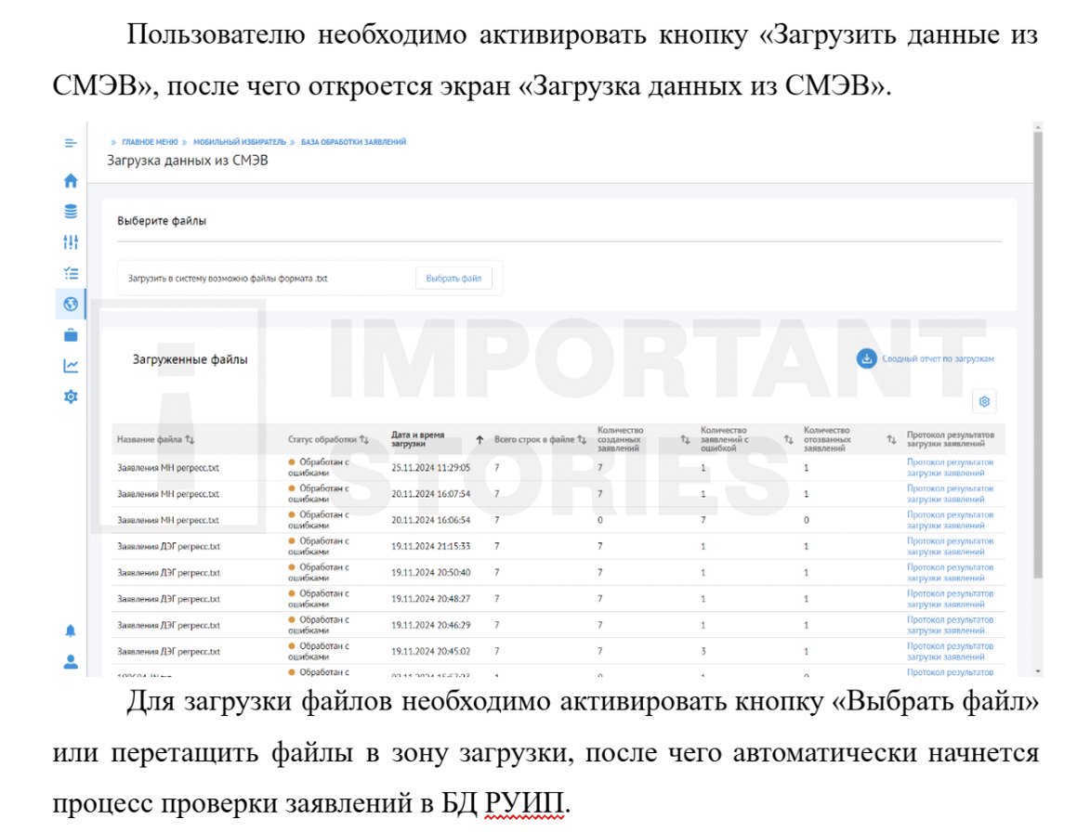This screenshot has height=832, width=1077.
Task: Open the line chart icon in sidebar
Action: click(70, 366)
